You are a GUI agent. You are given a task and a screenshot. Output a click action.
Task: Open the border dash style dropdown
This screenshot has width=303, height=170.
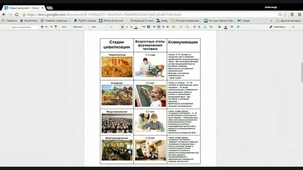click(x=239, y=27)
